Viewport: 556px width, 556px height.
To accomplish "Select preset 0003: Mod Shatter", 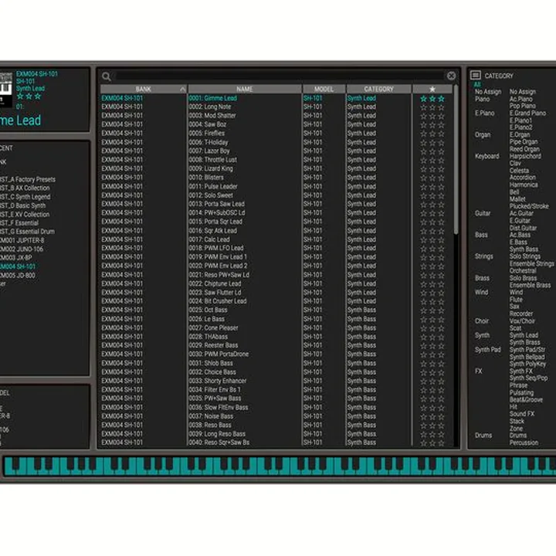I will [x=212, y=116].
